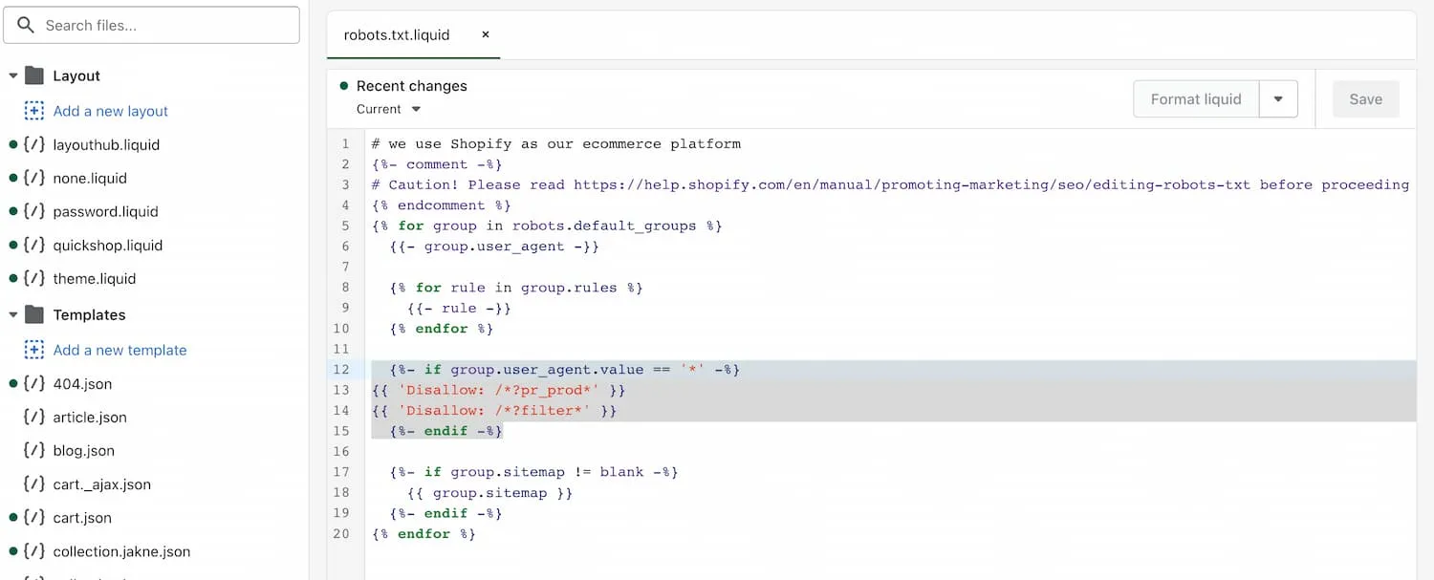
Task: Open blog.json template
Action: tap(84, 450)
